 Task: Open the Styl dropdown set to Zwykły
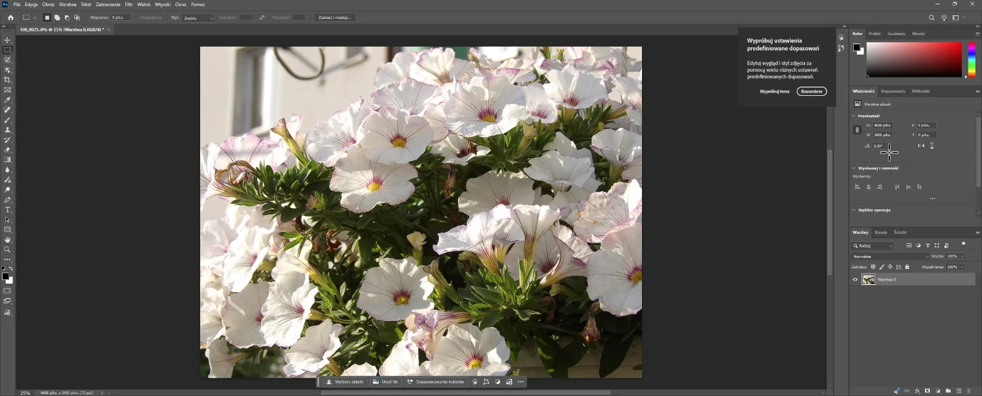(198, 18)
